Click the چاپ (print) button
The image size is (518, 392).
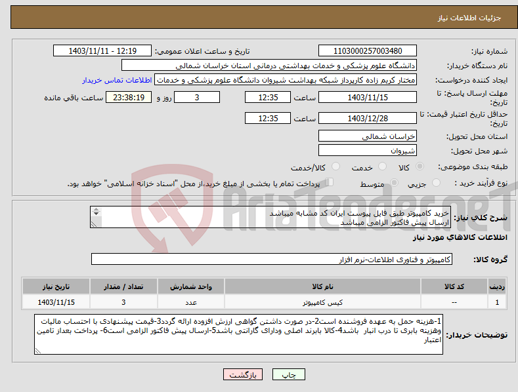(x=288, y=374)
